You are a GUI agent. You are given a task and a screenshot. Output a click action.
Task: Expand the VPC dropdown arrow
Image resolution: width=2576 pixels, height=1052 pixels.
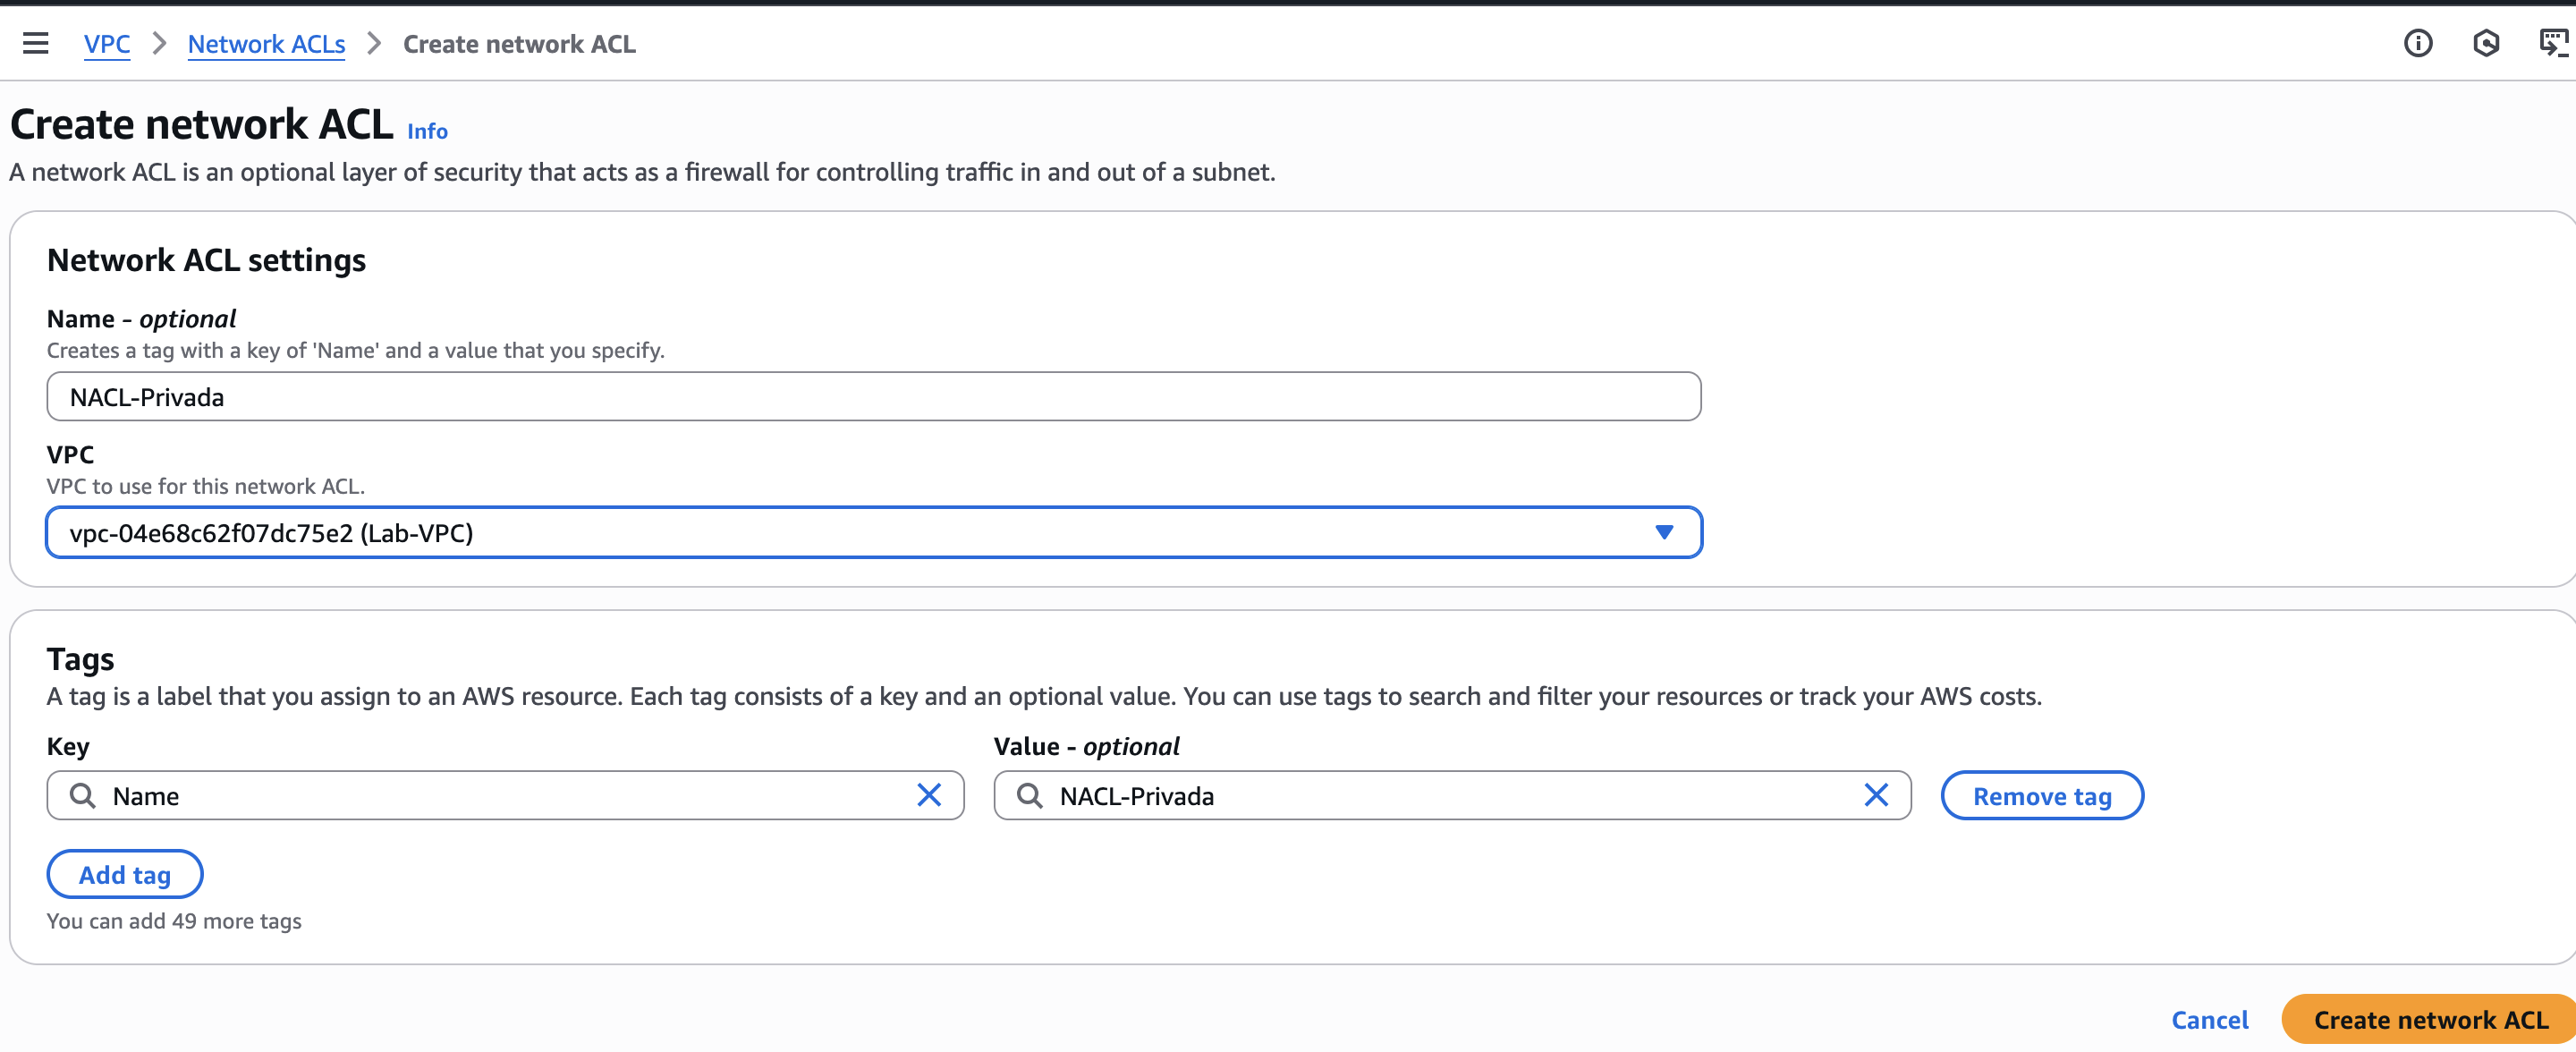[1663, 532]
